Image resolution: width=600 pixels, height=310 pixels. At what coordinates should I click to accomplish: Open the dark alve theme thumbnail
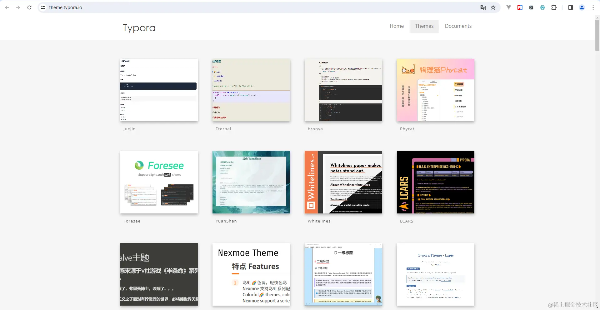[159, 274]
